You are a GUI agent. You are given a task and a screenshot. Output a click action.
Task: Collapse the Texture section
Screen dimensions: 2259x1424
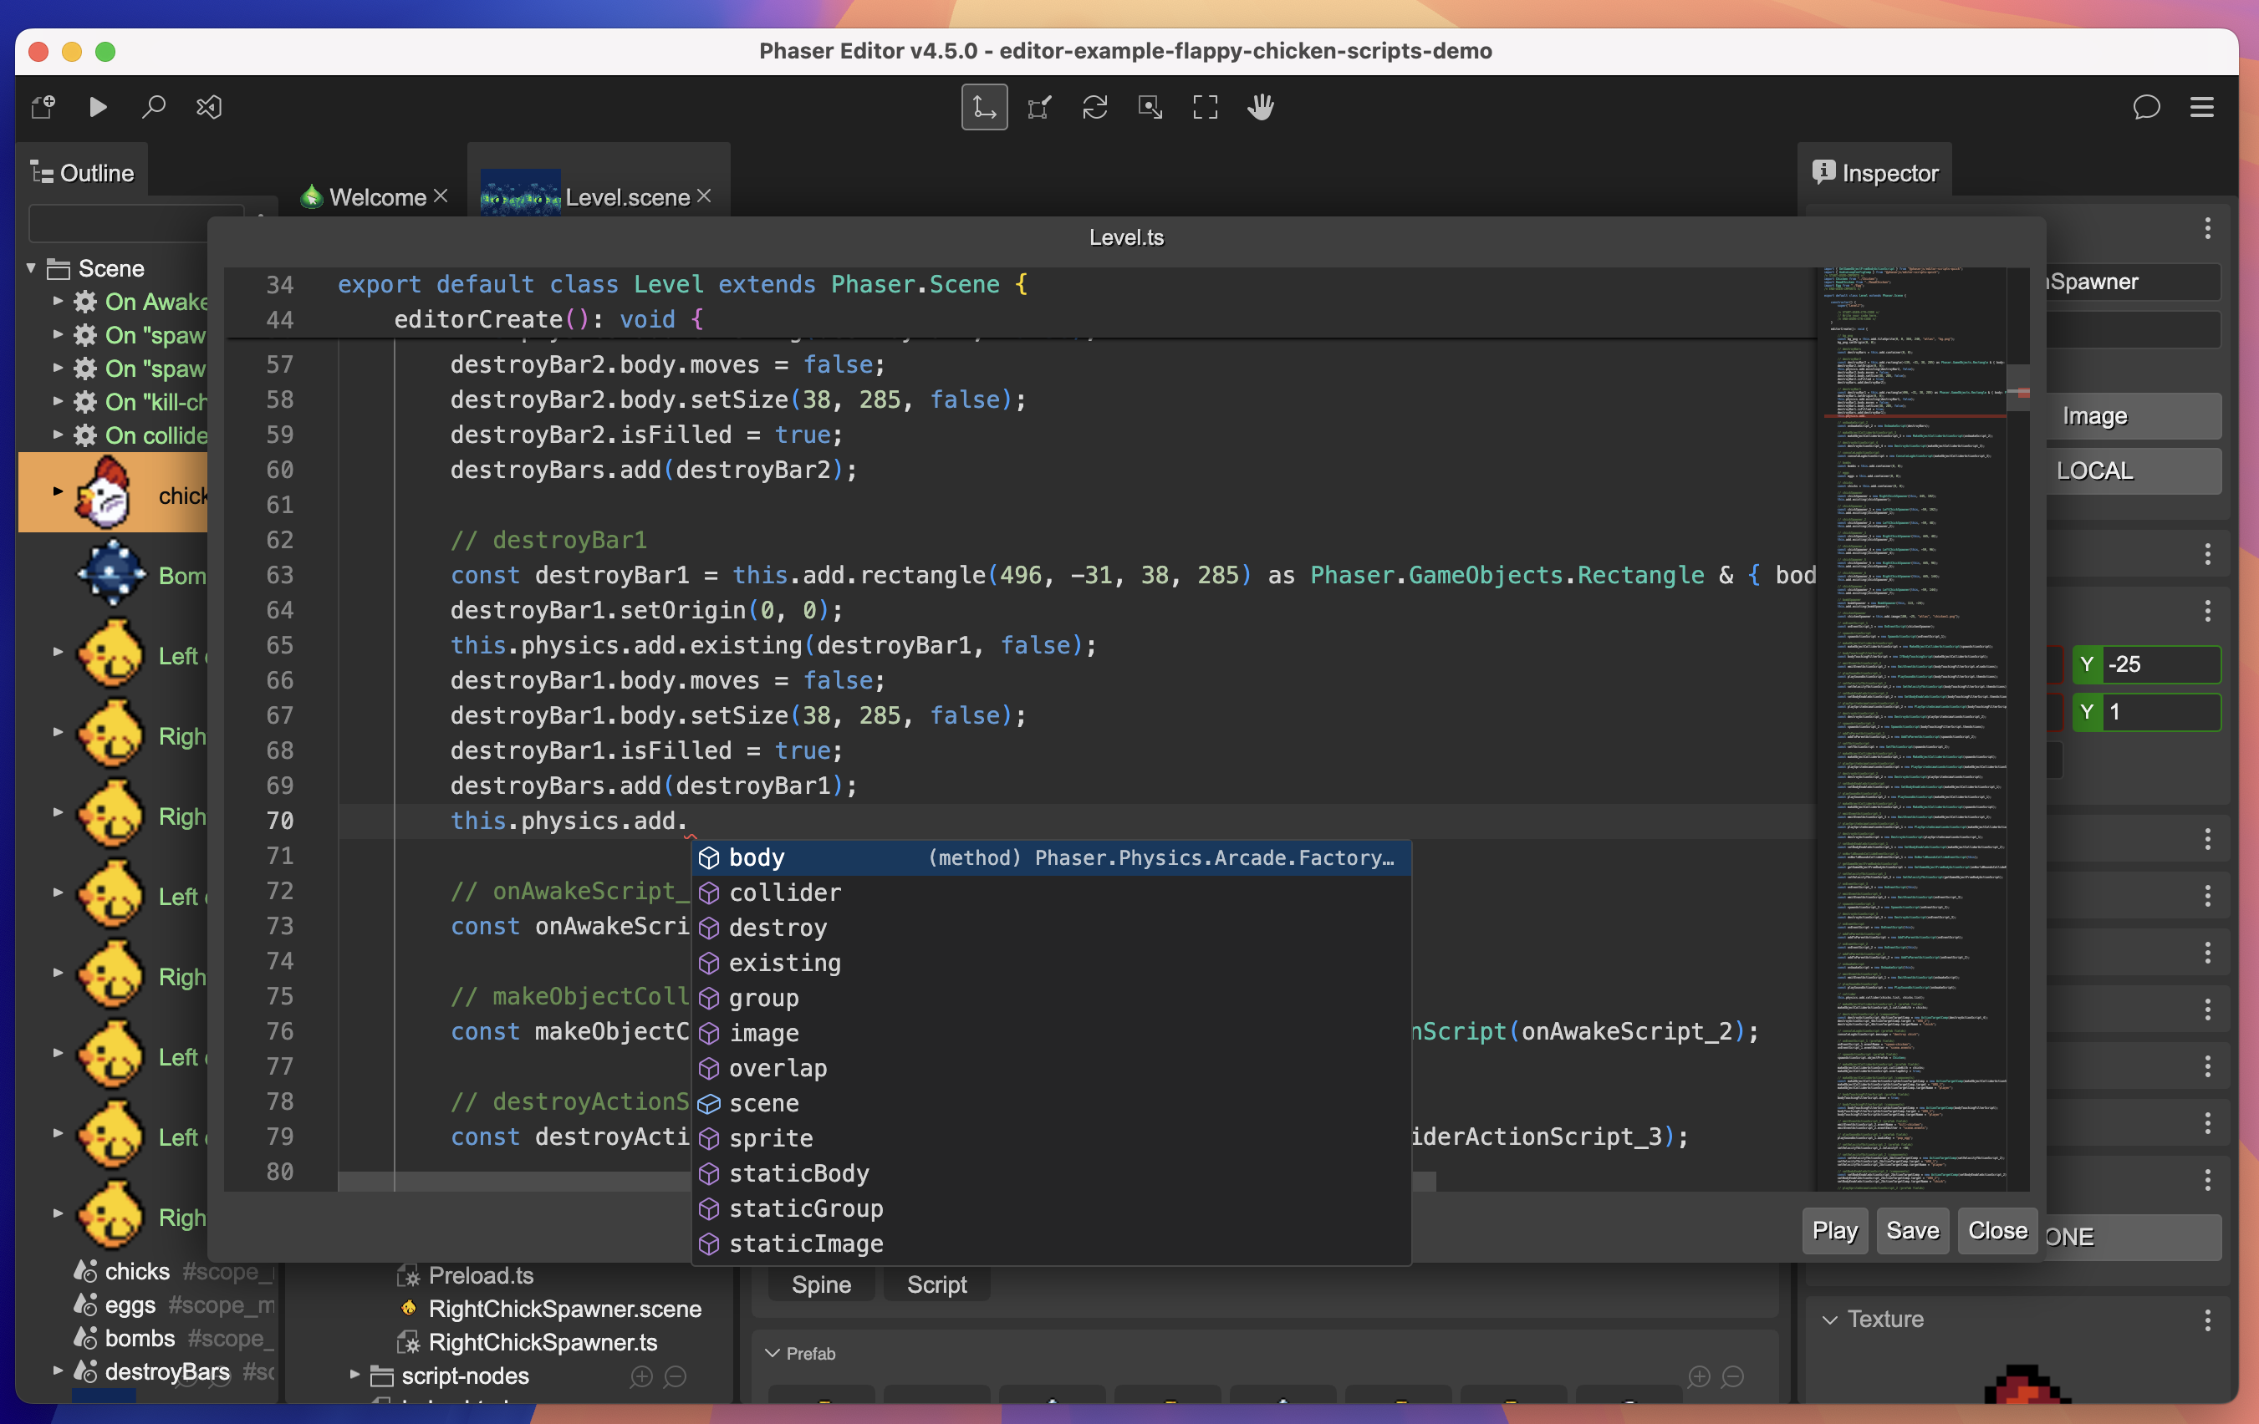pos(1829,1320)
